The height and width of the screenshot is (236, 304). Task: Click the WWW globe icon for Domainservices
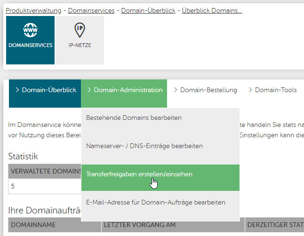click(30, 31)
